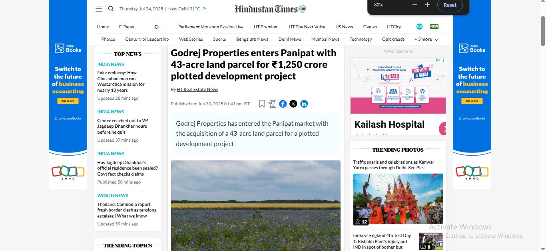The height and width of the screenshot is (251, 546).
Task: Share article on X icon
Action: coord(293,104)
